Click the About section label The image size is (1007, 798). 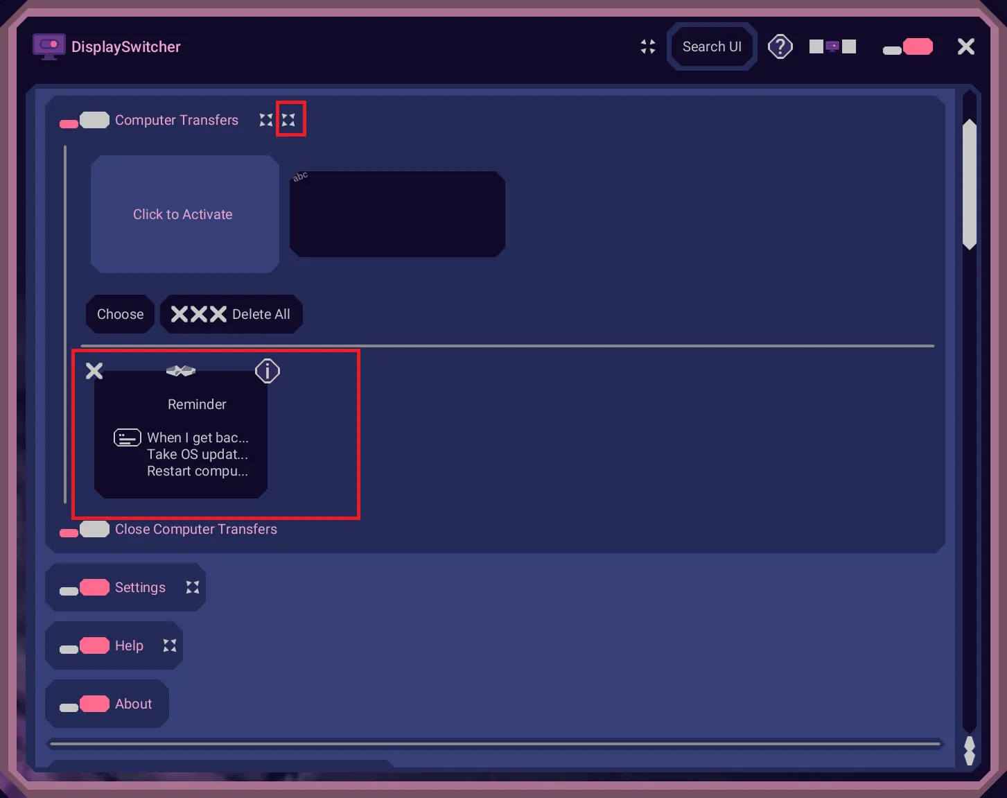point(133,704)
